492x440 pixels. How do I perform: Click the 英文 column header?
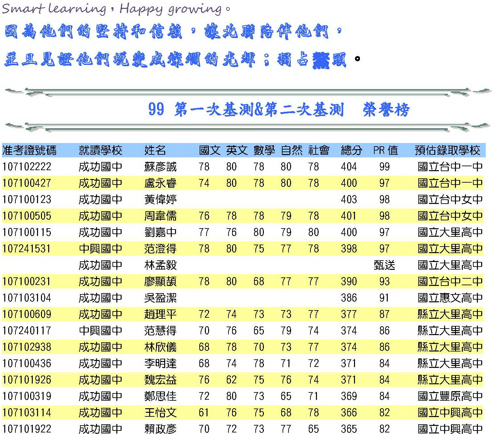pyautogui.click(x=237, y=150)
